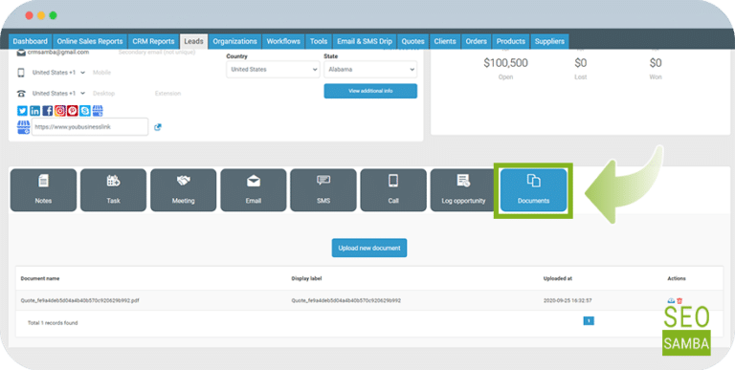Screen dimensions: 735x370
Task: Select the Leads tab
Action: tap(193, 41)
